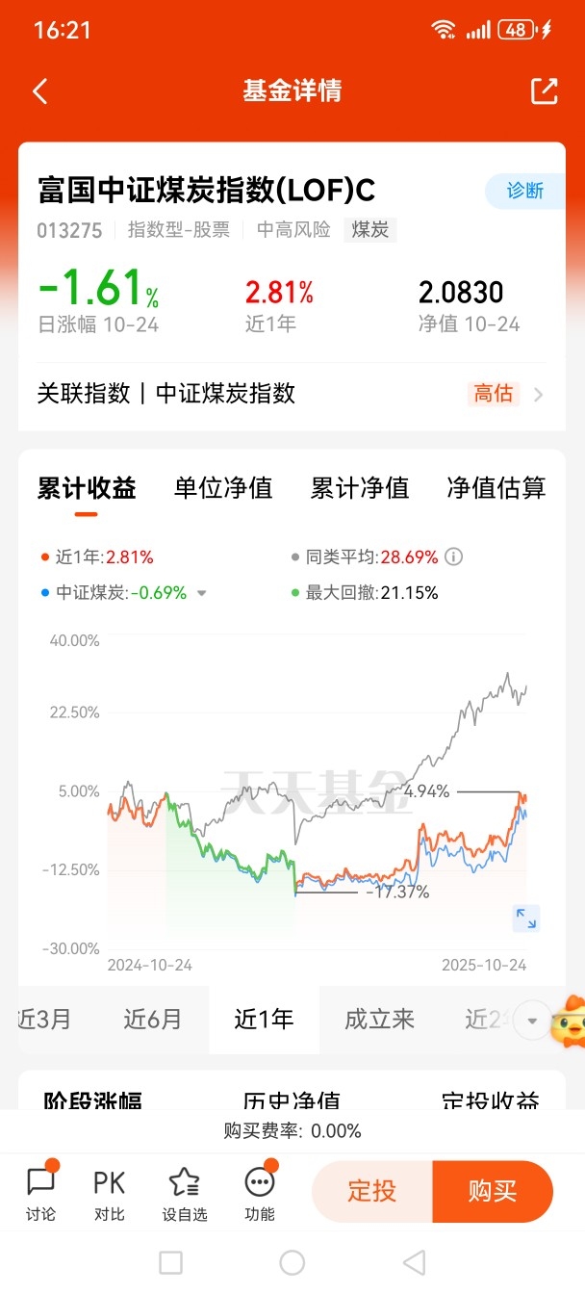
Task: Select the 近6月 time range
Action: click(x=153, y=1020)
